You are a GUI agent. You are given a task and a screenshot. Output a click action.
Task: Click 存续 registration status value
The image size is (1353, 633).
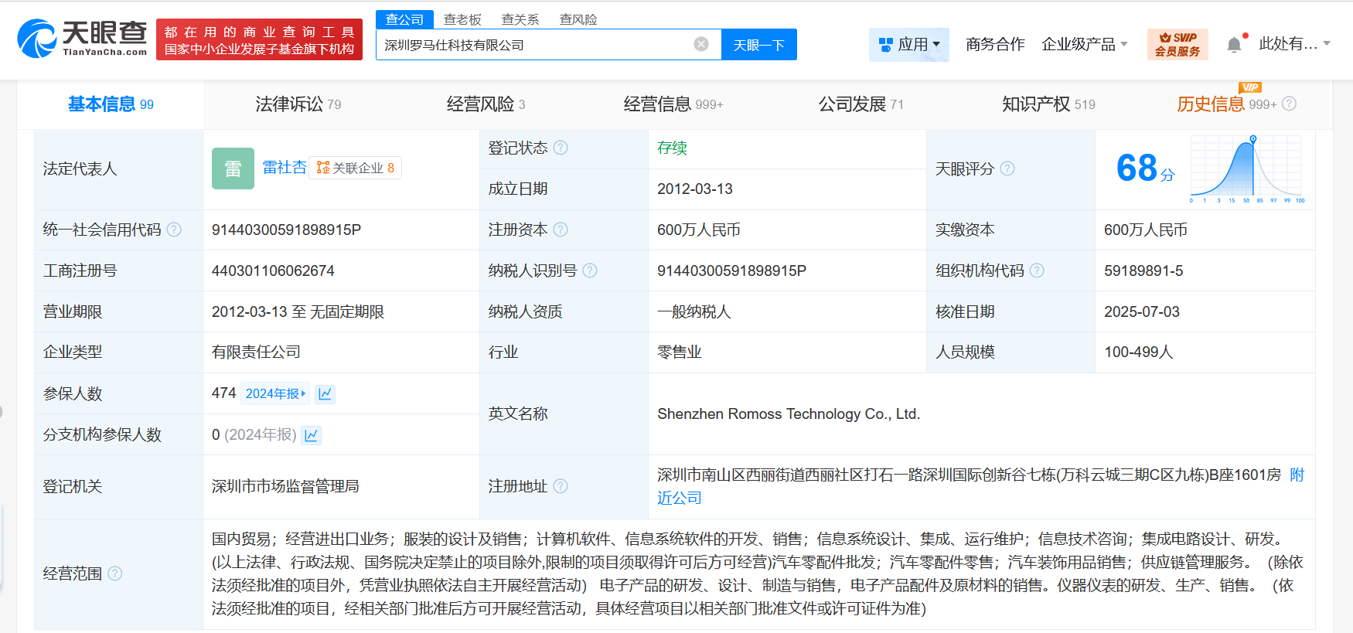click(x=672, y=148)
